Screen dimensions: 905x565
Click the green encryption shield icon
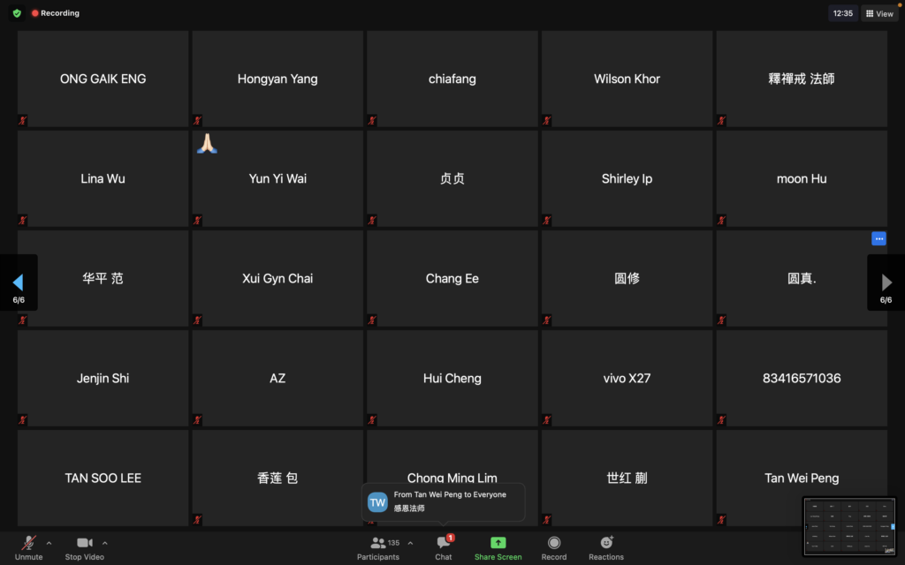point(17,13)
